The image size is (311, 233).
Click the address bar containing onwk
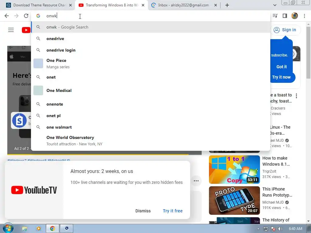point(151,16)
